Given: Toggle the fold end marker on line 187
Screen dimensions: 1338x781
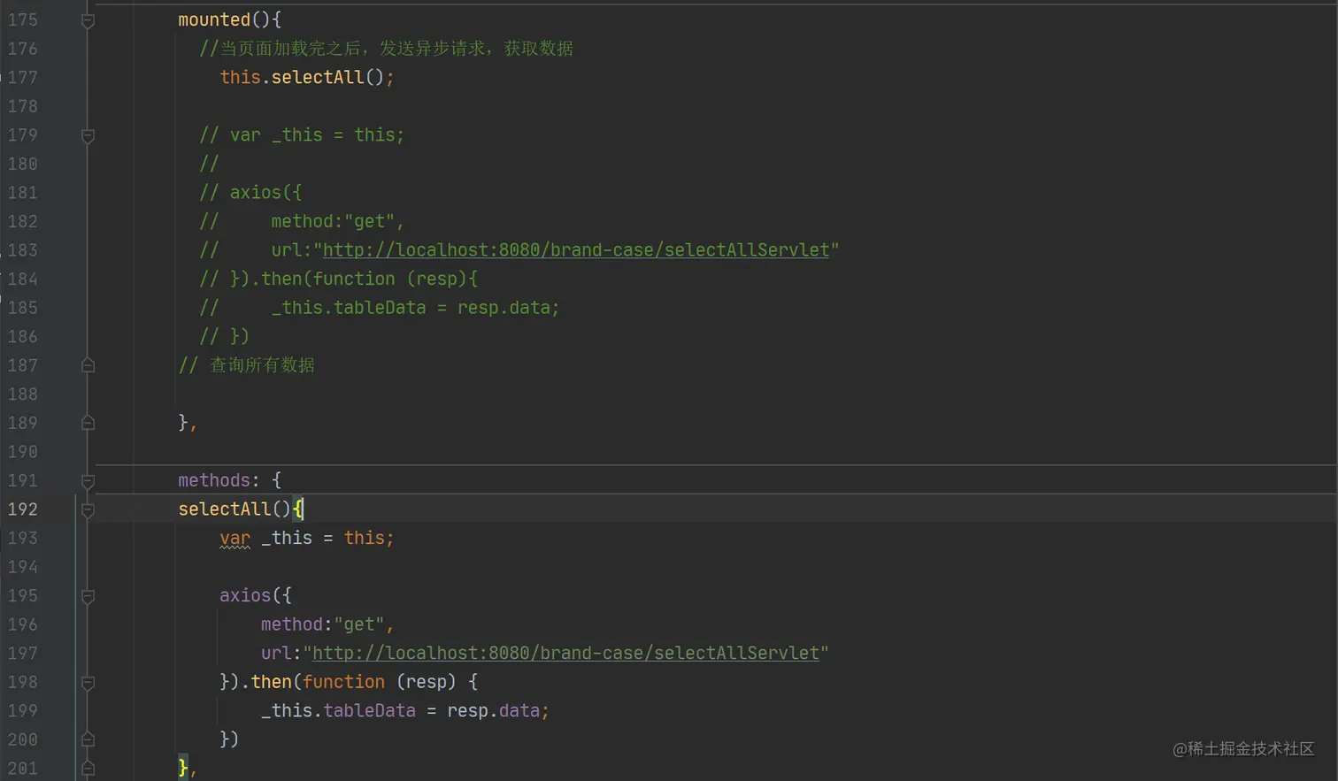Looking at the screenshot, I should (x=88, y=365).
